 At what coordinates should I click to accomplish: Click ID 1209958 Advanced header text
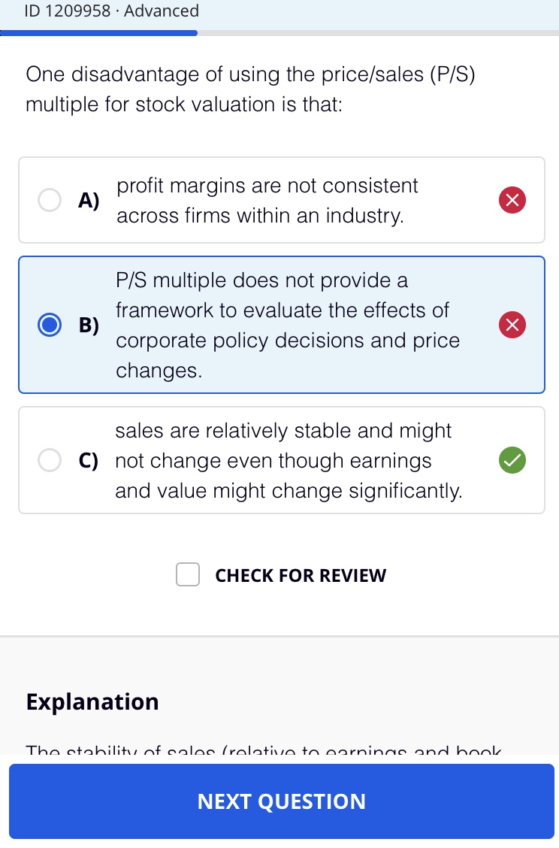pos(111,11)
